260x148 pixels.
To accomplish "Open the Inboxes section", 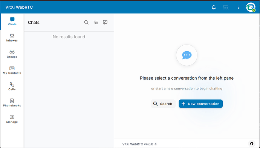I will click(12, 38).
